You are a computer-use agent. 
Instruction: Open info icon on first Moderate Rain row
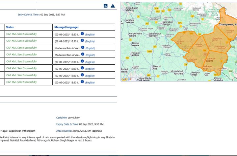point(83,47)
